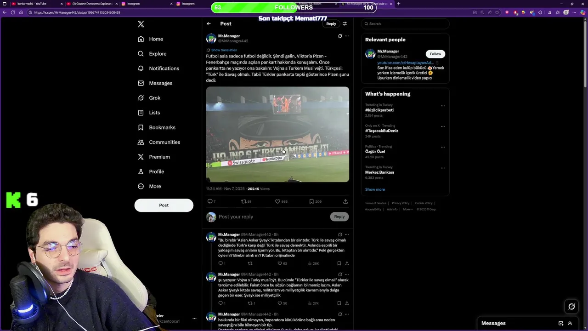The height and width of the screenshot is (331, 588).
Task: Open trending #TaşacakBuDeniz
Action: click(382, 131)
